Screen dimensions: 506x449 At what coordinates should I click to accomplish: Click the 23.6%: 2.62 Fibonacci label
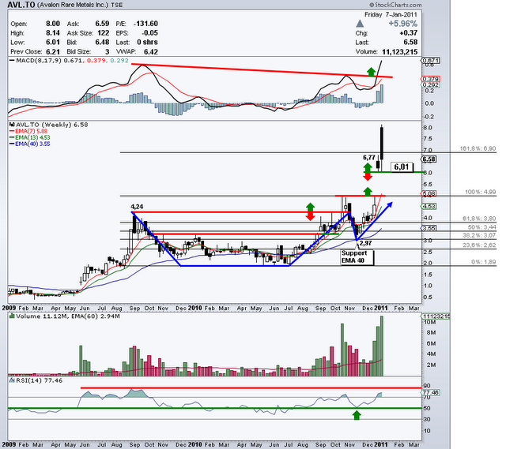tap(479, 245)
